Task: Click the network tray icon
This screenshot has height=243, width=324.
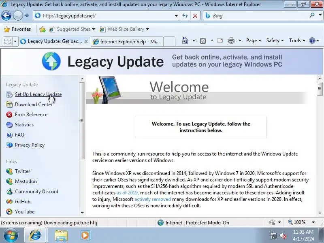Action: [273, 235]
